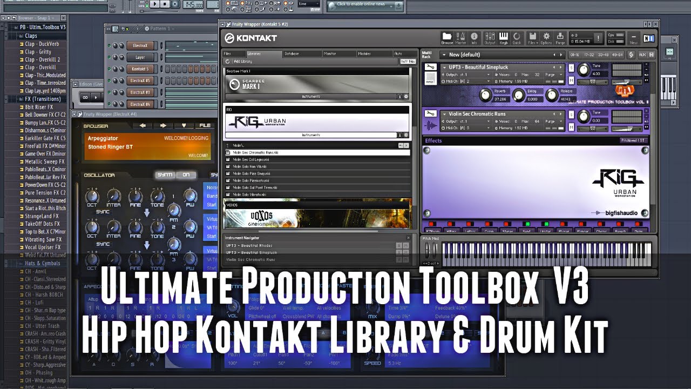Open settings gear for Scarbee Mark I library
This screenshot has width=691, height=389.
click(406, 97)
